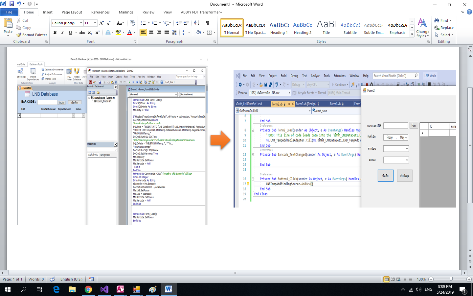Open File Explorer from the taskbar
The height and width of the screenshot is (296, 473).
point(72,289)
